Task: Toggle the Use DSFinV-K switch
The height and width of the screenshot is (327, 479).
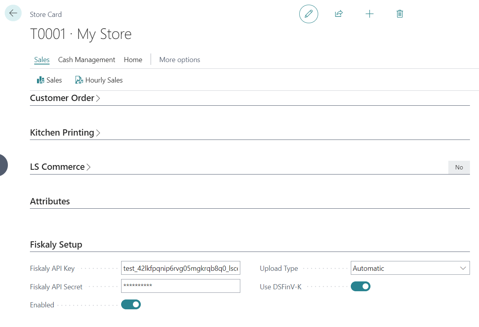Action: click(x=361, y=287)
